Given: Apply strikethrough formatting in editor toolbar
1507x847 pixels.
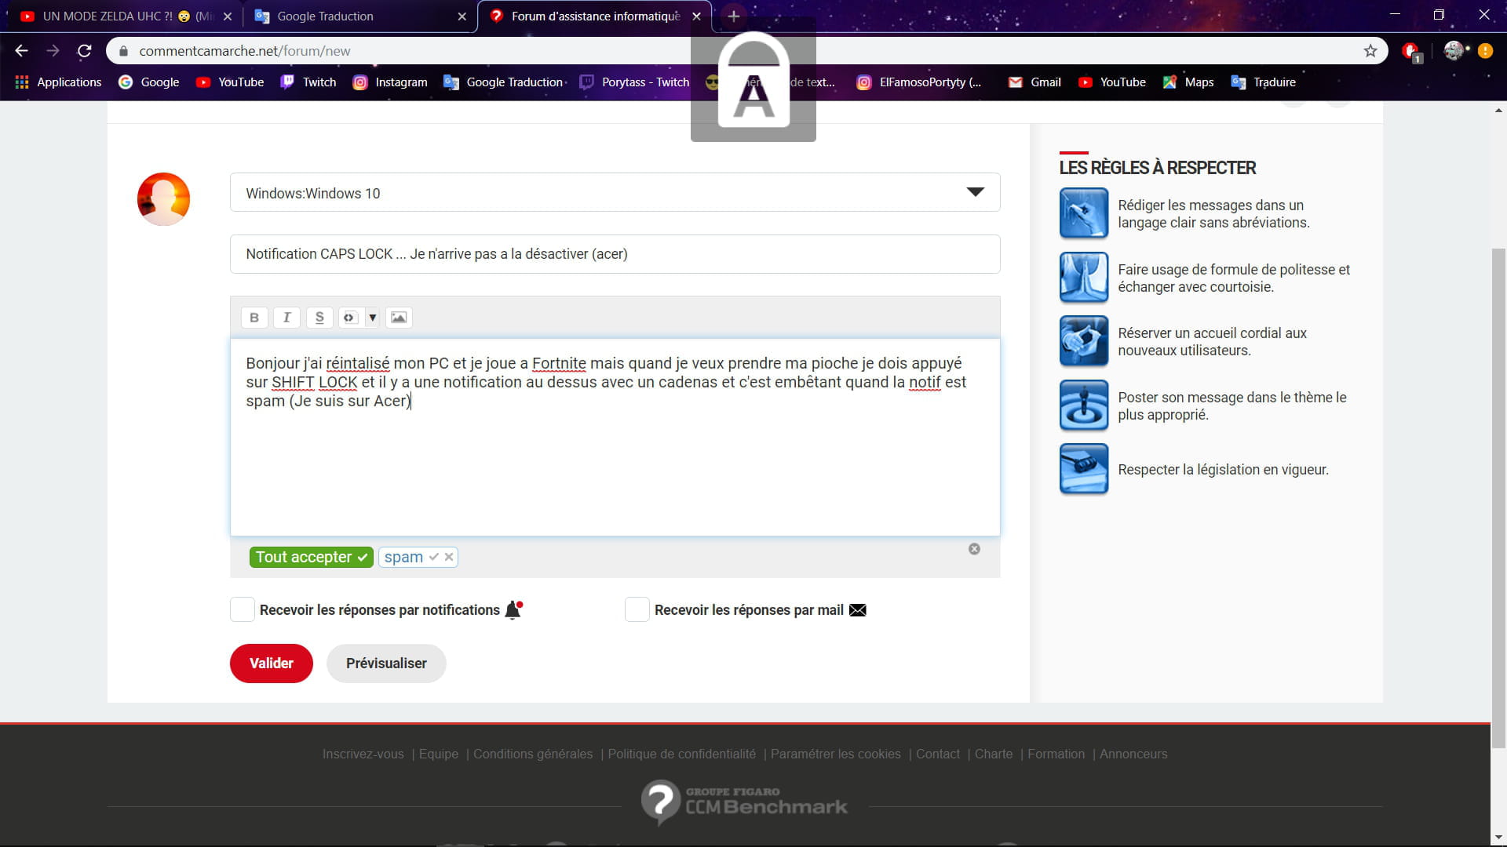Looking at the screenshot, I should 319,318.
